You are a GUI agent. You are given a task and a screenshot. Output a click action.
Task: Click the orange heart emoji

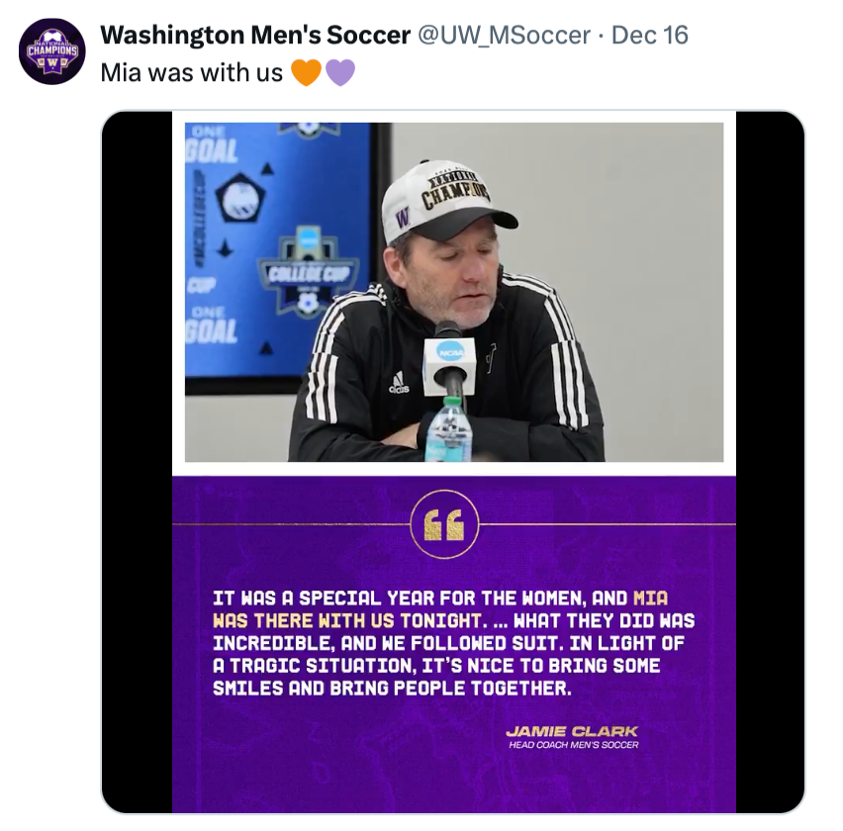(306, 72)
